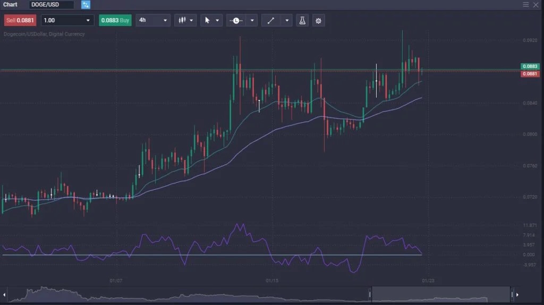Click the left scroll arrow on timeline navigator
Image resolution: width=544 pixels, height=305 pixels.
[x=5, y=294]
